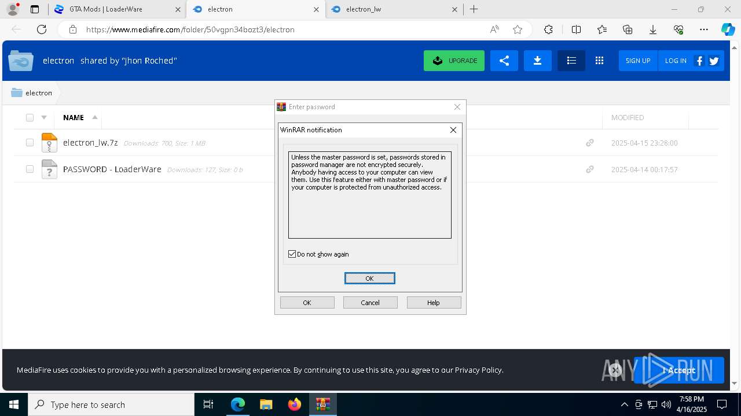Open the Edge profile avatar icon

pyautogui.click(x=12, y=9)
